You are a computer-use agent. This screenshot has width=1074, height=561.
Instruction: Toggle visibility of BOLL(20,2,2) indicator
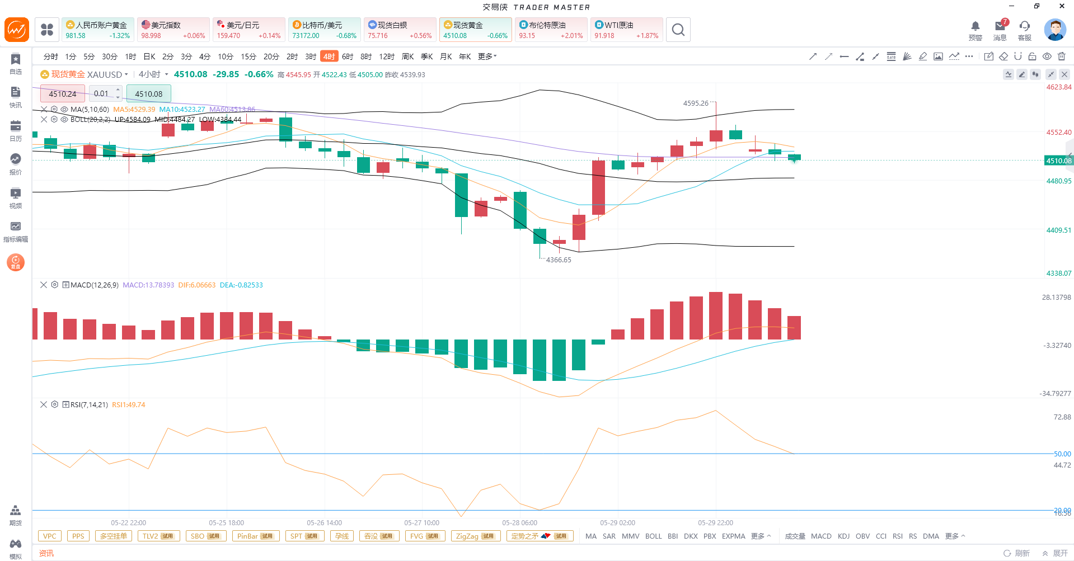click(64, 119)
